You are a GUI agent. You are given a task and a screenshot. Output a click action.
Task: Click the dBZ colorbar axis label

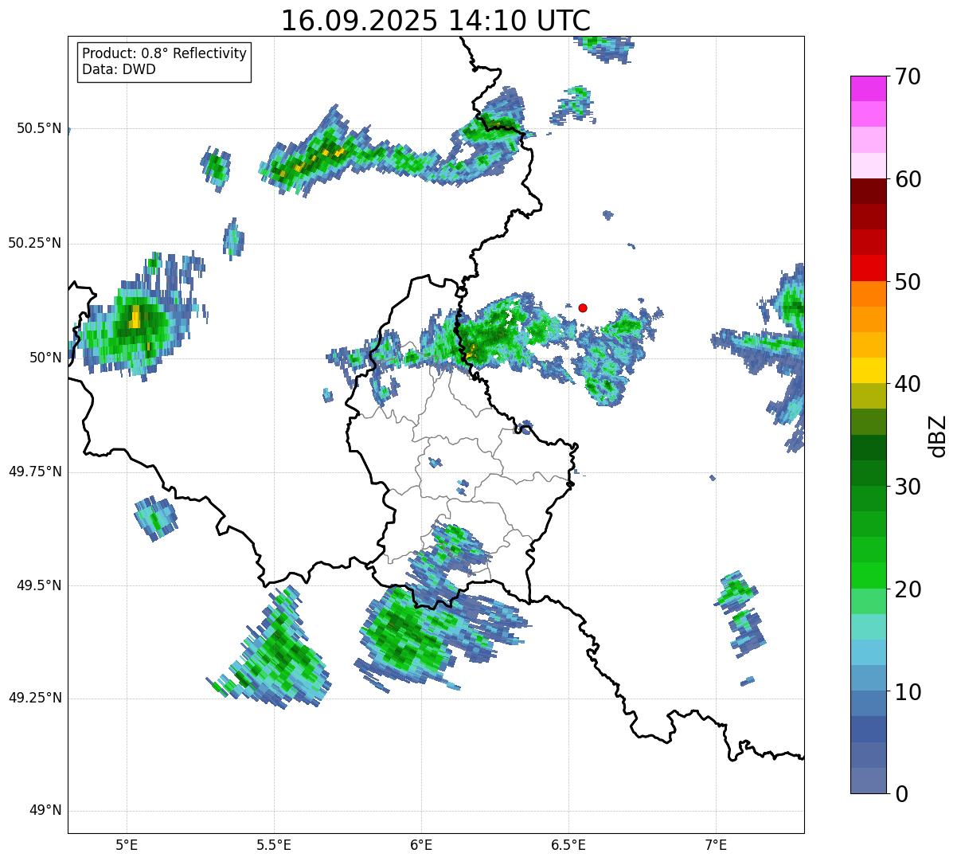938,436
